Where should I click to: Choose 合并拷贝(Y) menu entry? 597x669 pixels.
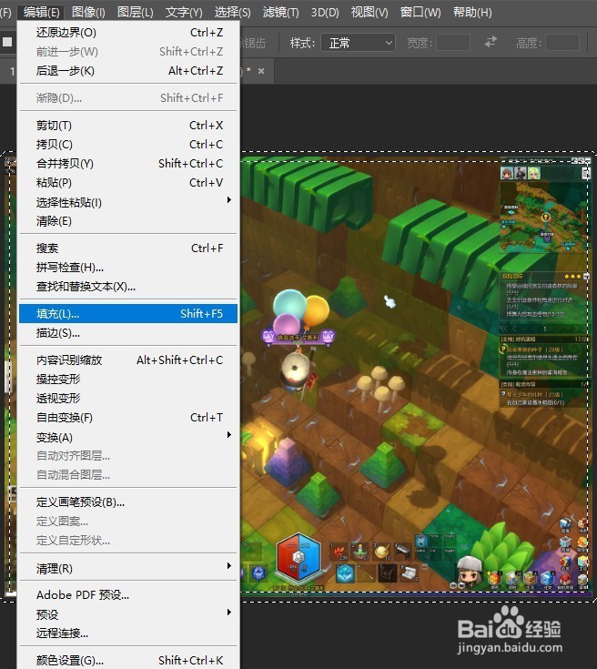(128, 164)
